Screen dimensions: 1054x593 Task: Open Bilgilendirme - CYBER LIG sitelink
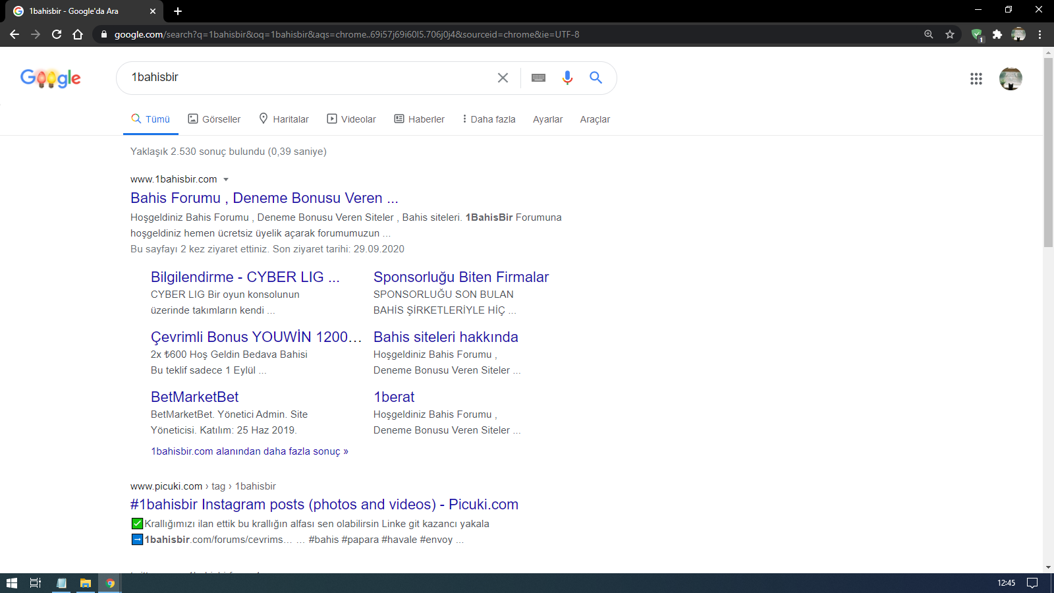(x=245, y=277)
